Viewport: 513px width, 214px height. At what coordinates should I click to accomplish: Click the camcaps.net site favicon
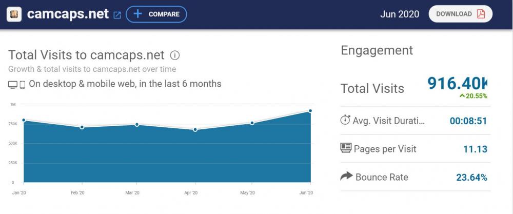[14, 14]
